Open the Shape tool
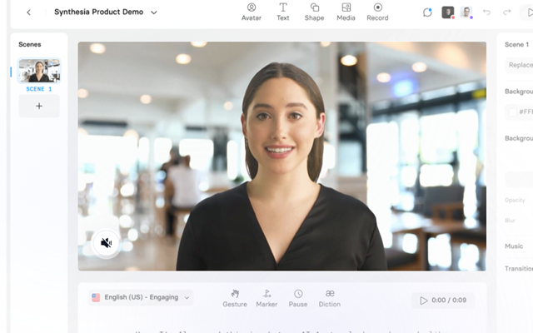The image size is (533, 333). [x=314, y=12]
